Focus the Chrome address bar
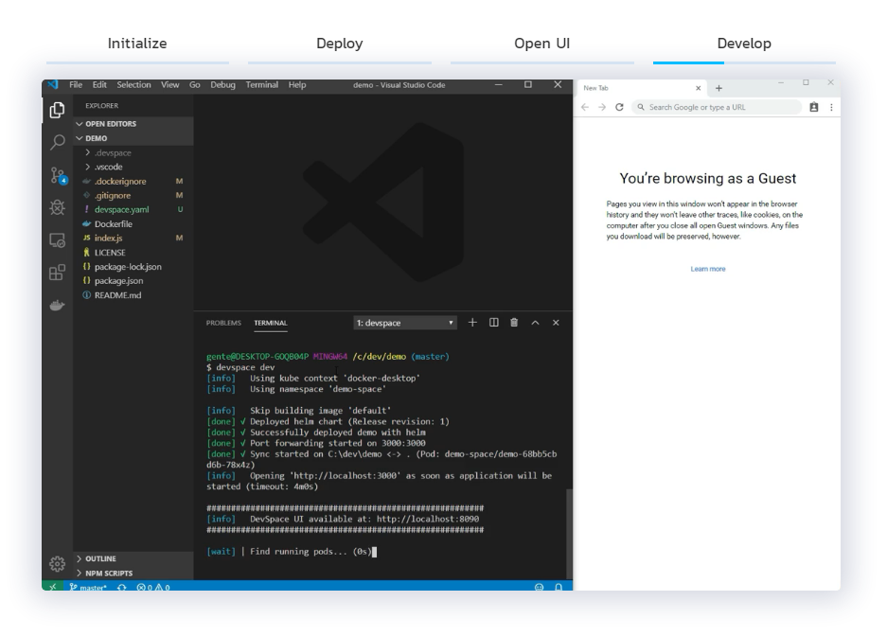Image resolution: width=887 pixels, height=636 pixels. pyautogui.click(x=717, y=107)
